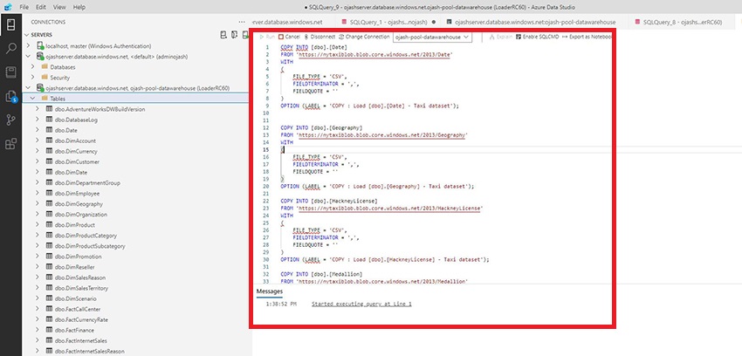
Task: Open the Edit menu
Action: pos(41,7)
